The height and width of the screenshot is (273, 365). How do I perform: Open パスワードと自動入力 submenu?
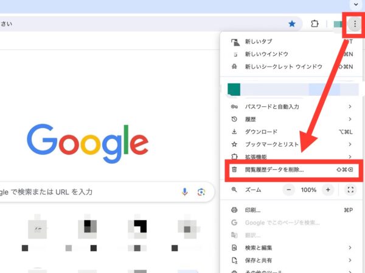[291, 107]
